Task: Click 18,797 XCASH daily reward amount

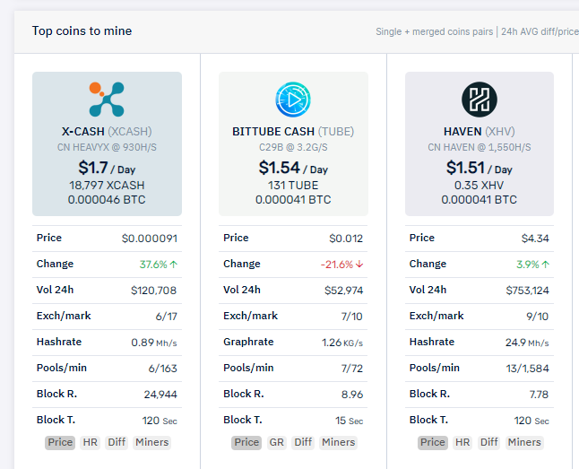Action: pyautogui.click(x=107, y=185)
